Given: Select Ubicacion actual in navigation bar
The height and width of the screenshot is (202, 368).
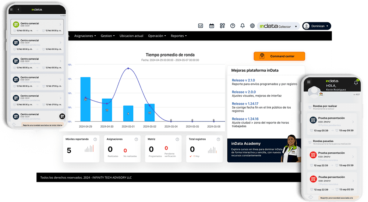Looking at the screenshot, I should pyautogui.click(x=131, y=36).
